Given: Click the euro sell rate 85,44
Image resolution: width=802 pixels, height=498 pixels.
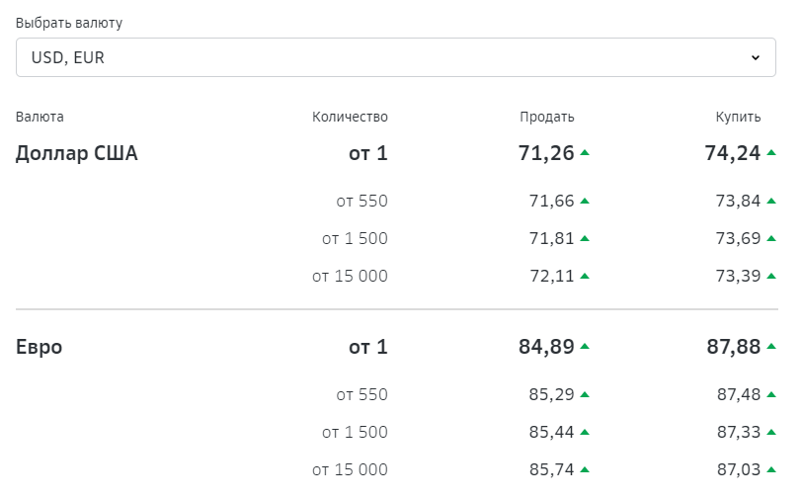Looking at the screenshot, I should tap(551, 432).
